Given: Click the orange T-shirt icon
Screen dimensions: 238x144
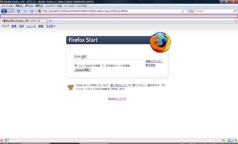Looking at the screenshot, I should 71,87.
